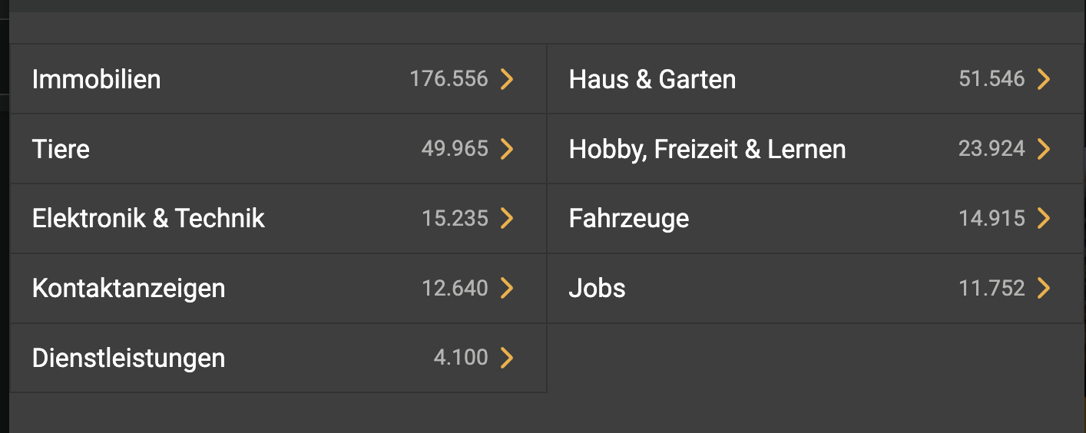Viewport: 1086px width, 433px height.
Task: Open Dienstleistungen category
Action: (129, 359)
